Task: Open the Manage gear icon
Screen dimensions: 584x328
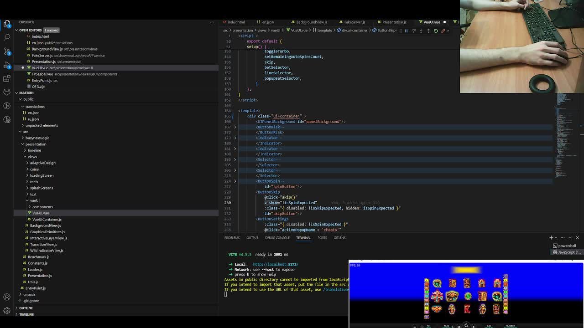Action: (x=7, y=311)
